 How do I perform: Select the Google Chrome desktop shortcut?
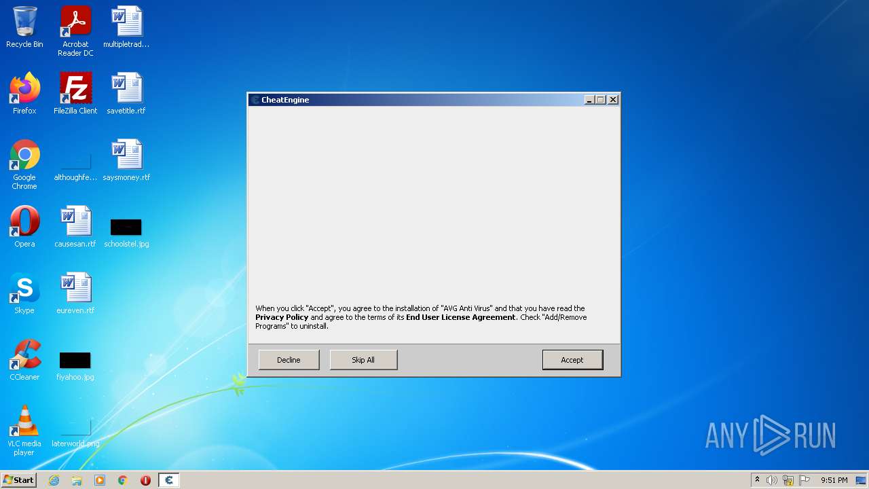tap(24, 165)
